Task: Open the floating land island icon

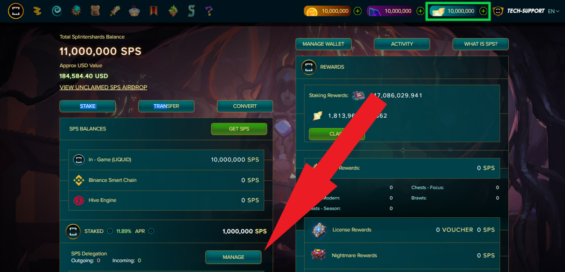Action: [x=173, y=11]
